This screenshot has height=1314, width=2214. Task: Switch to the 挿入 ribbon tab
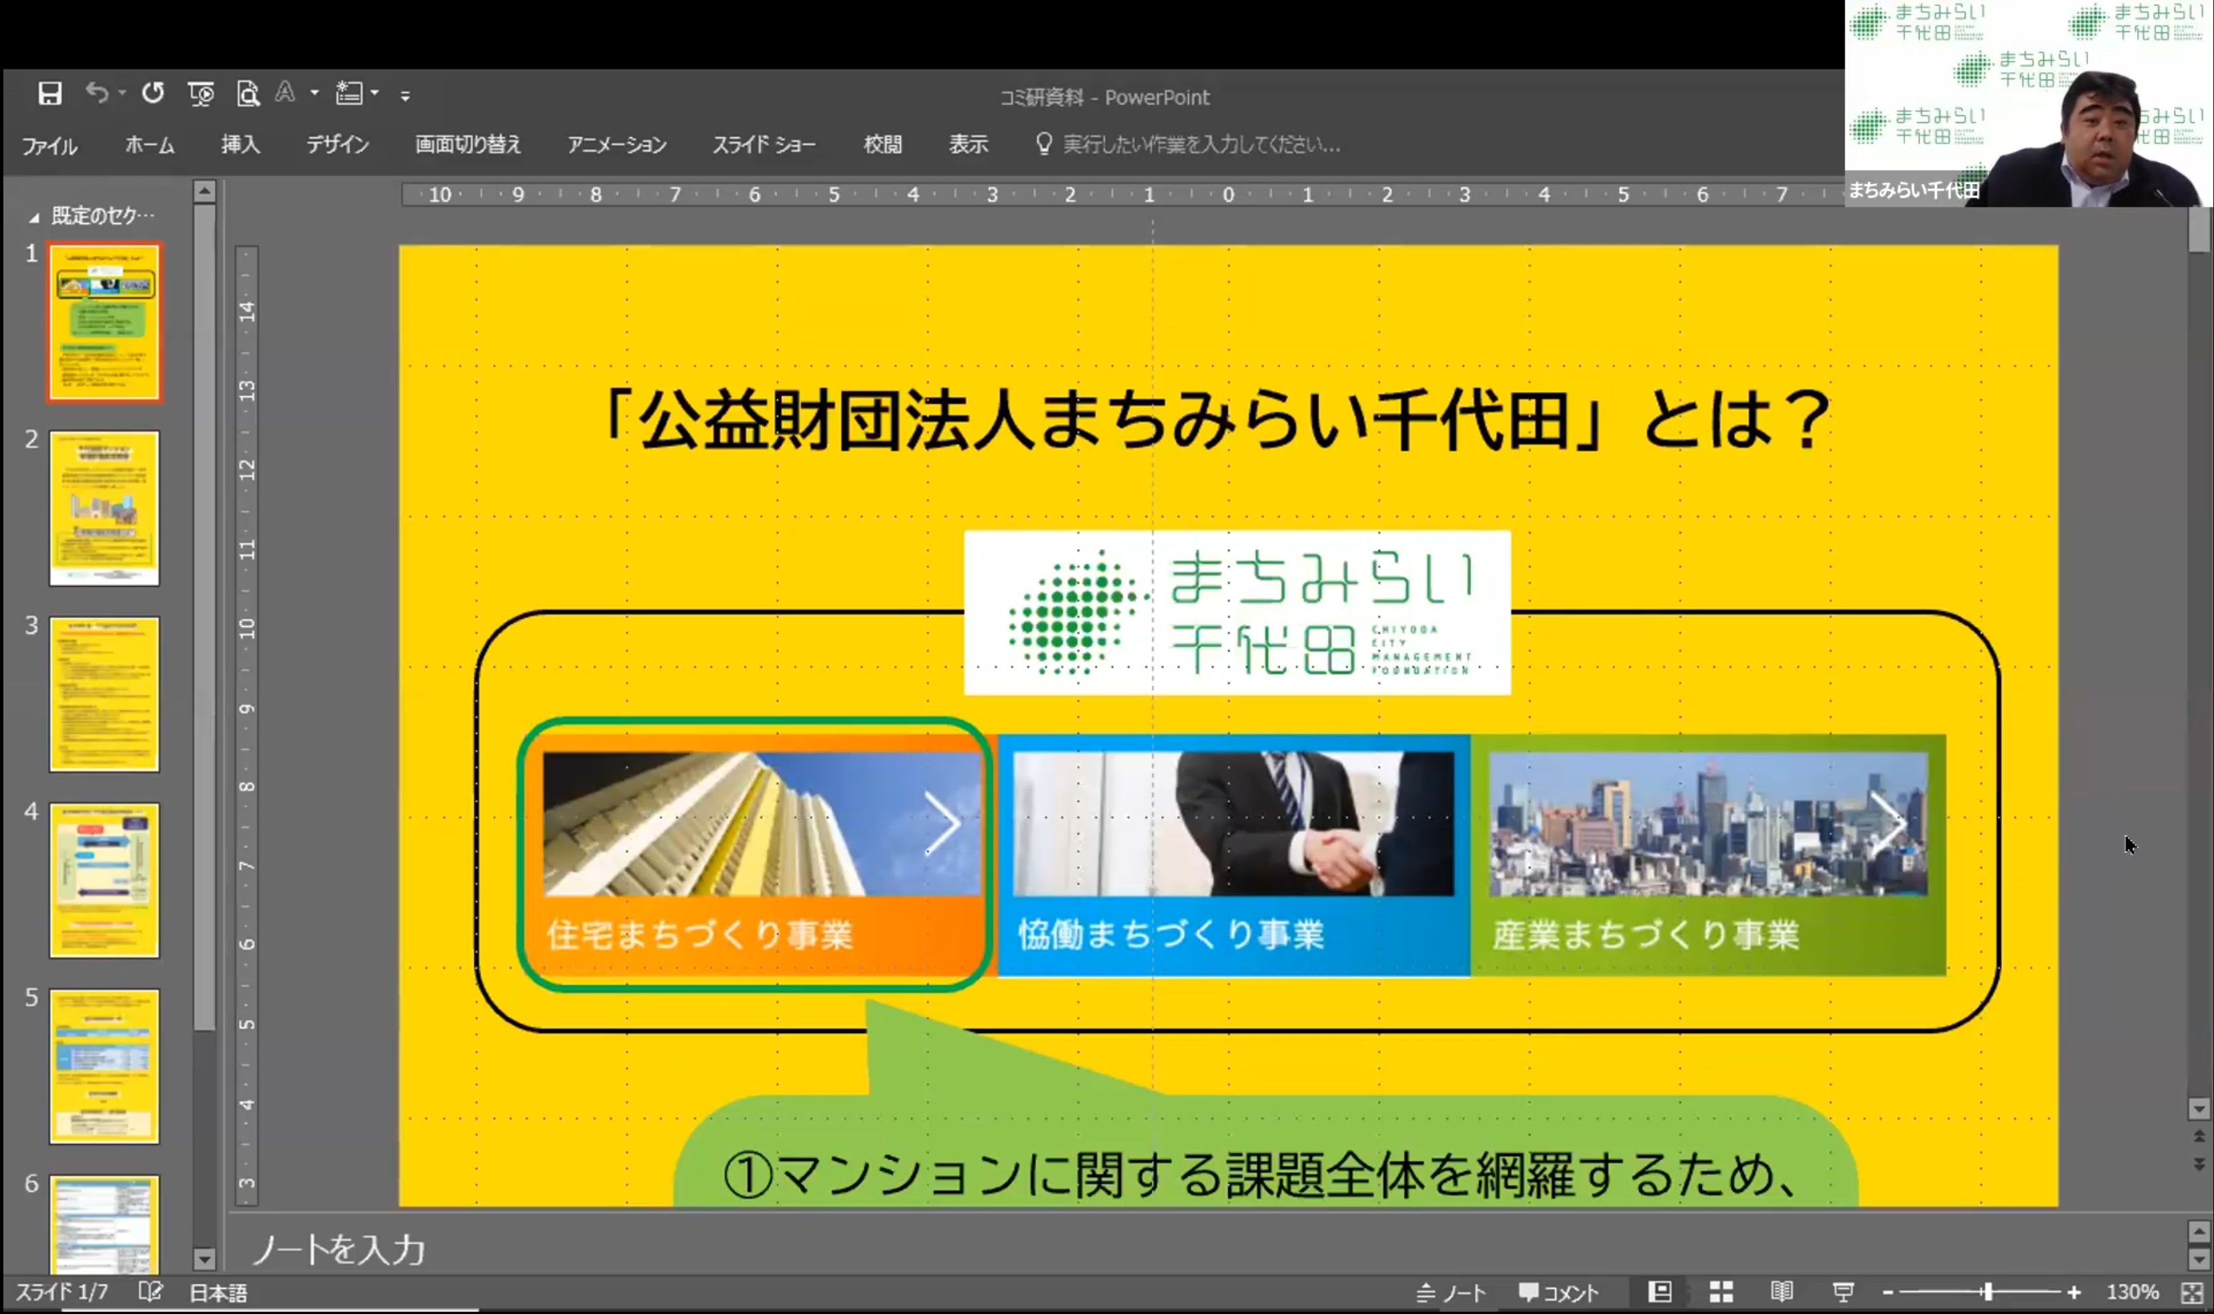241,145
